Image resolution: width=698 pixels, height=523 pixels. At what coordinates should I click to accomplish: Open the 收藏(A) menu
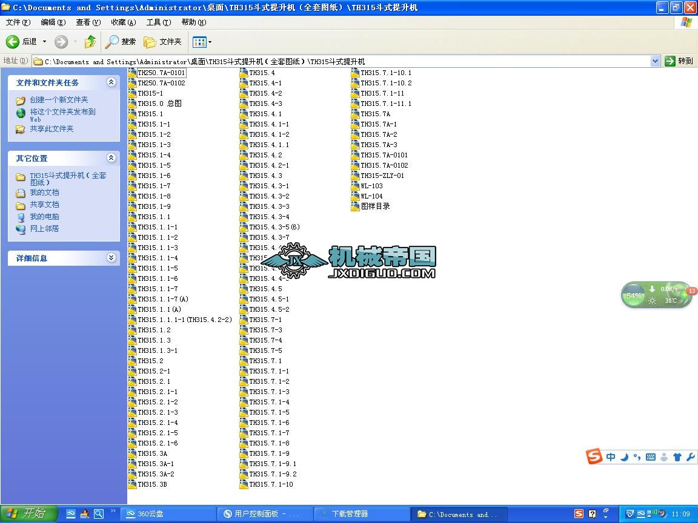click(124, 22)
